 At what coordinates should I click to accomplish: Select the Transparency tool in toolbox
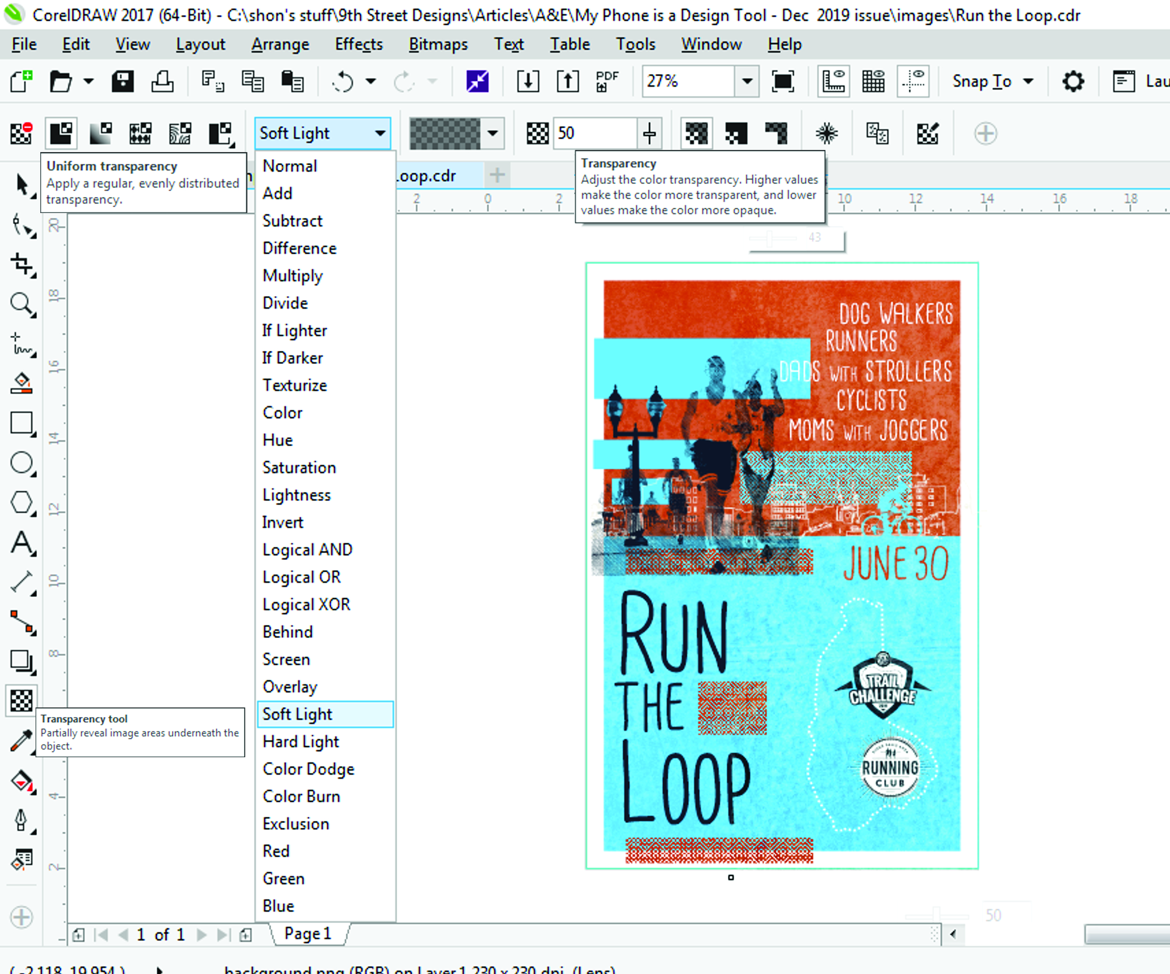coord(22,701)
